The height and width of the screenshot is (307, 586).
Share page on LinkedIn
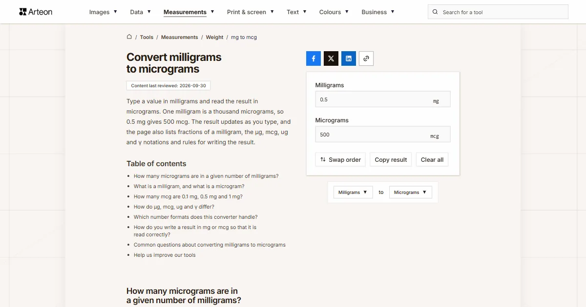click(349, 58)
